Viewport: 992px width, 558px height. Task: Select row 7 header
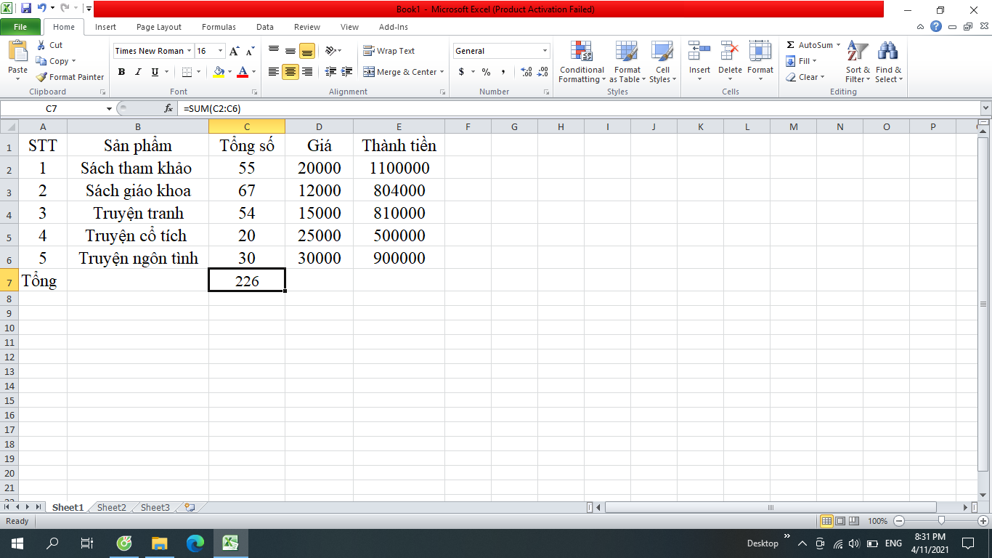point(9,280)
